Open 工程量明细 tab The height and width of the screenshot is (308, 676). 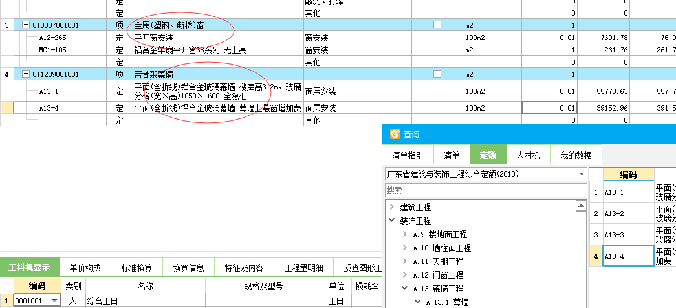303,267
